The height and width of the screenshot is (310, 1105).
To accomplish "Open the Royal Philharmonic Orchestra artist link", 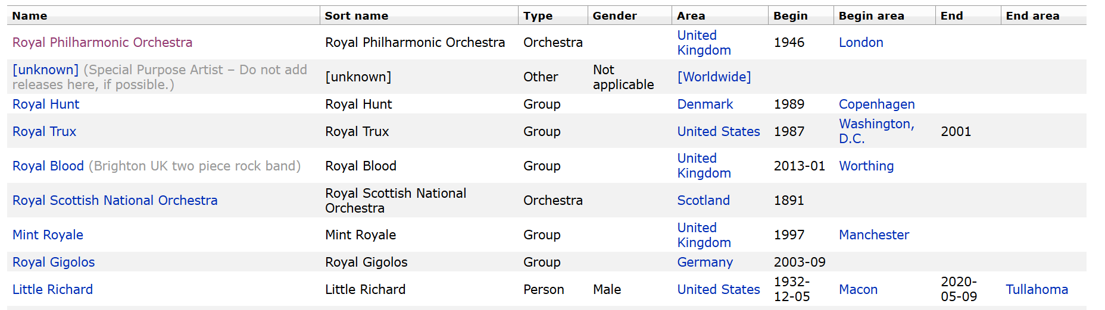I will click(102, 43).
